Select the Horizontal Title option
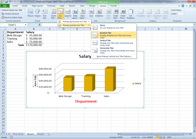The height and width of the screenshot is (139, 196). click(x=114, y=50)
